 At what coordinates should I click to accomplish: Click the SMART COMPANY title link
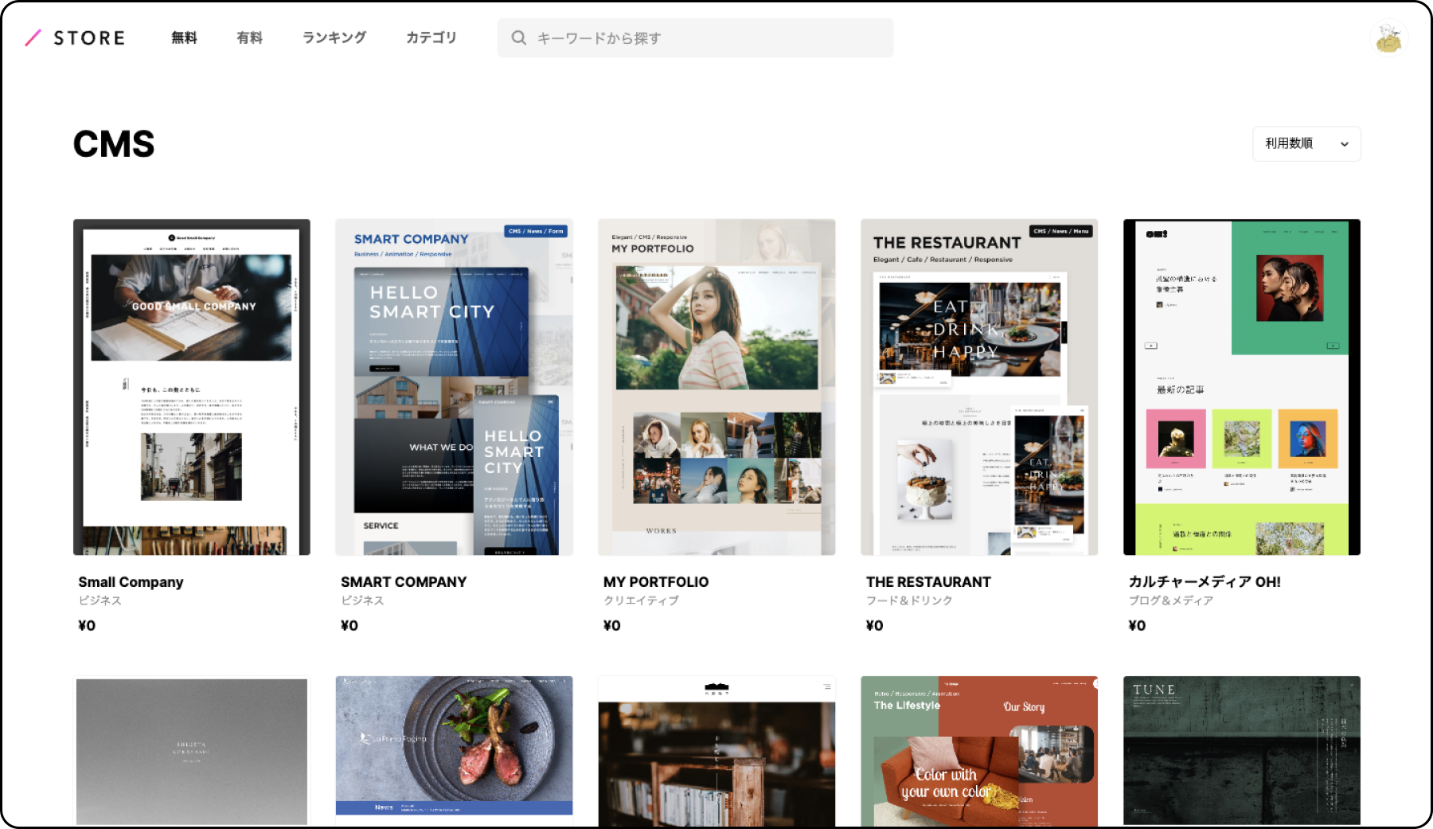coord(404,582)
